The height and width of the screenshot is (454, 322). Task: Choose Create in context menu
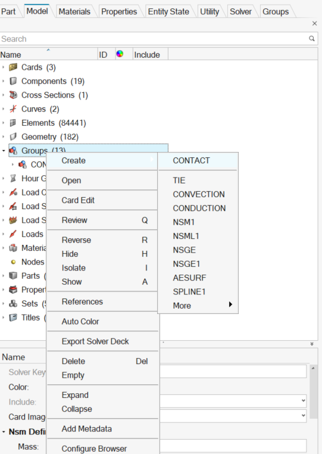(102, 160)
